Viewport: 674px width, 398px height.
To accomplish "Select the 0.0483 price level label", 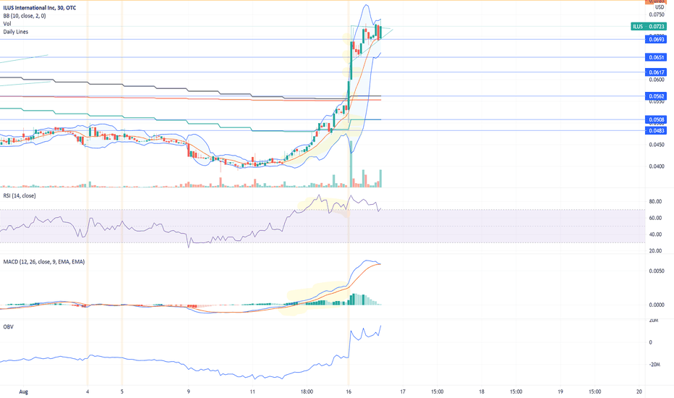I will [x=656, y=130].
